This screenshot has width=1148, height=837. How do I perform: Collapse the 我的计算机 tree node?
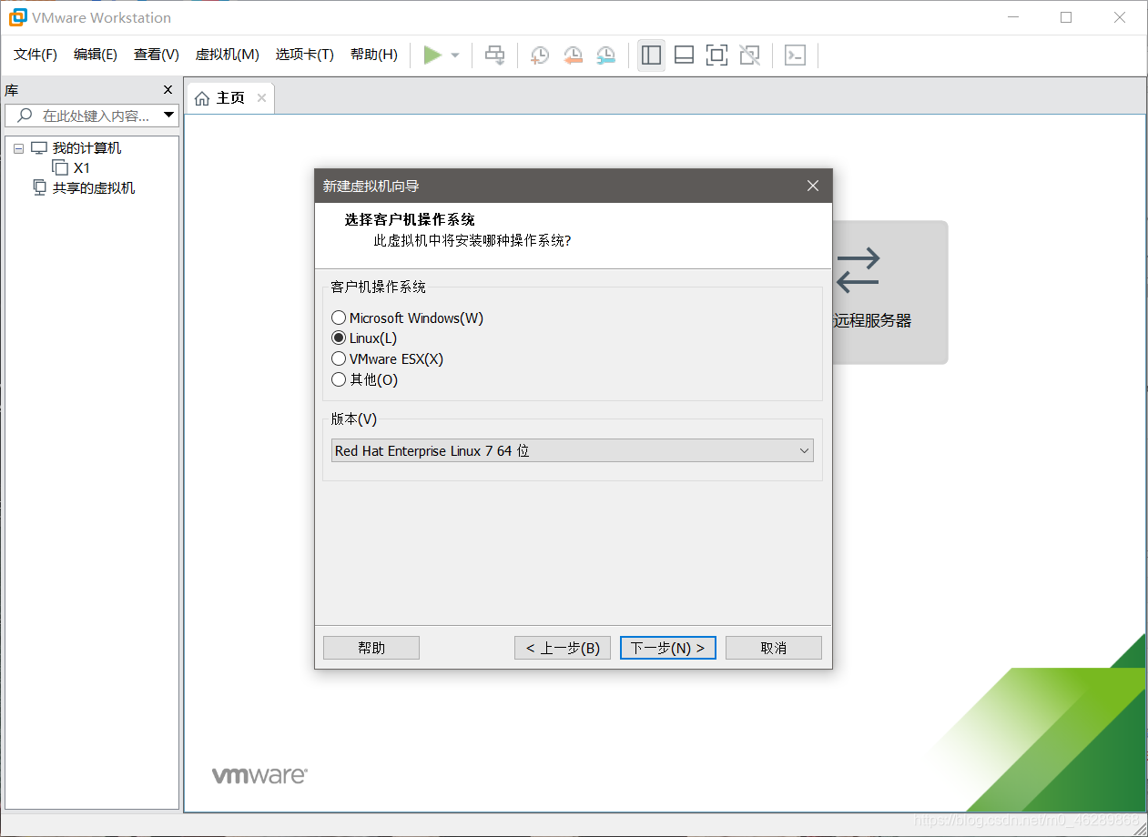[x=18, y=148]
